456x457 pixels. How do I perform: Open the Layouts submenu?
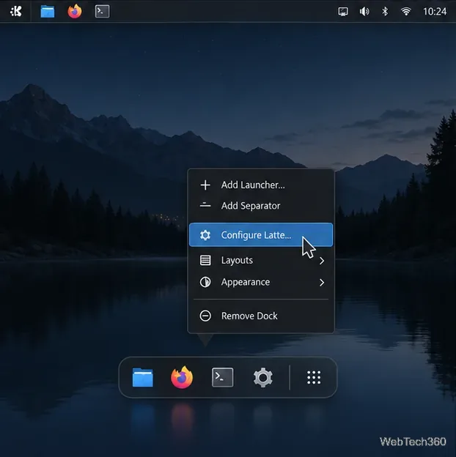click(261, 260)
